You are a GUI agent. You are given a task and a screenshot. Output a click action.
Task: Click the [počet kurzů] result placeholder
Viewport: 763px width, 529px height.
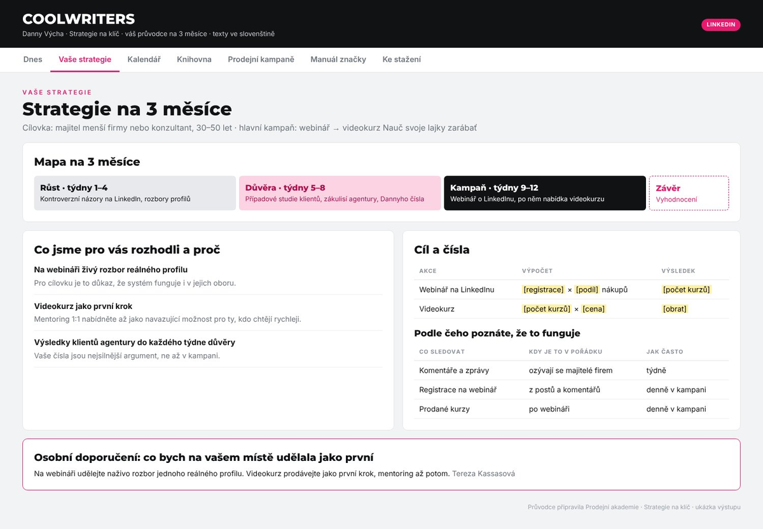tap(686, 289)
